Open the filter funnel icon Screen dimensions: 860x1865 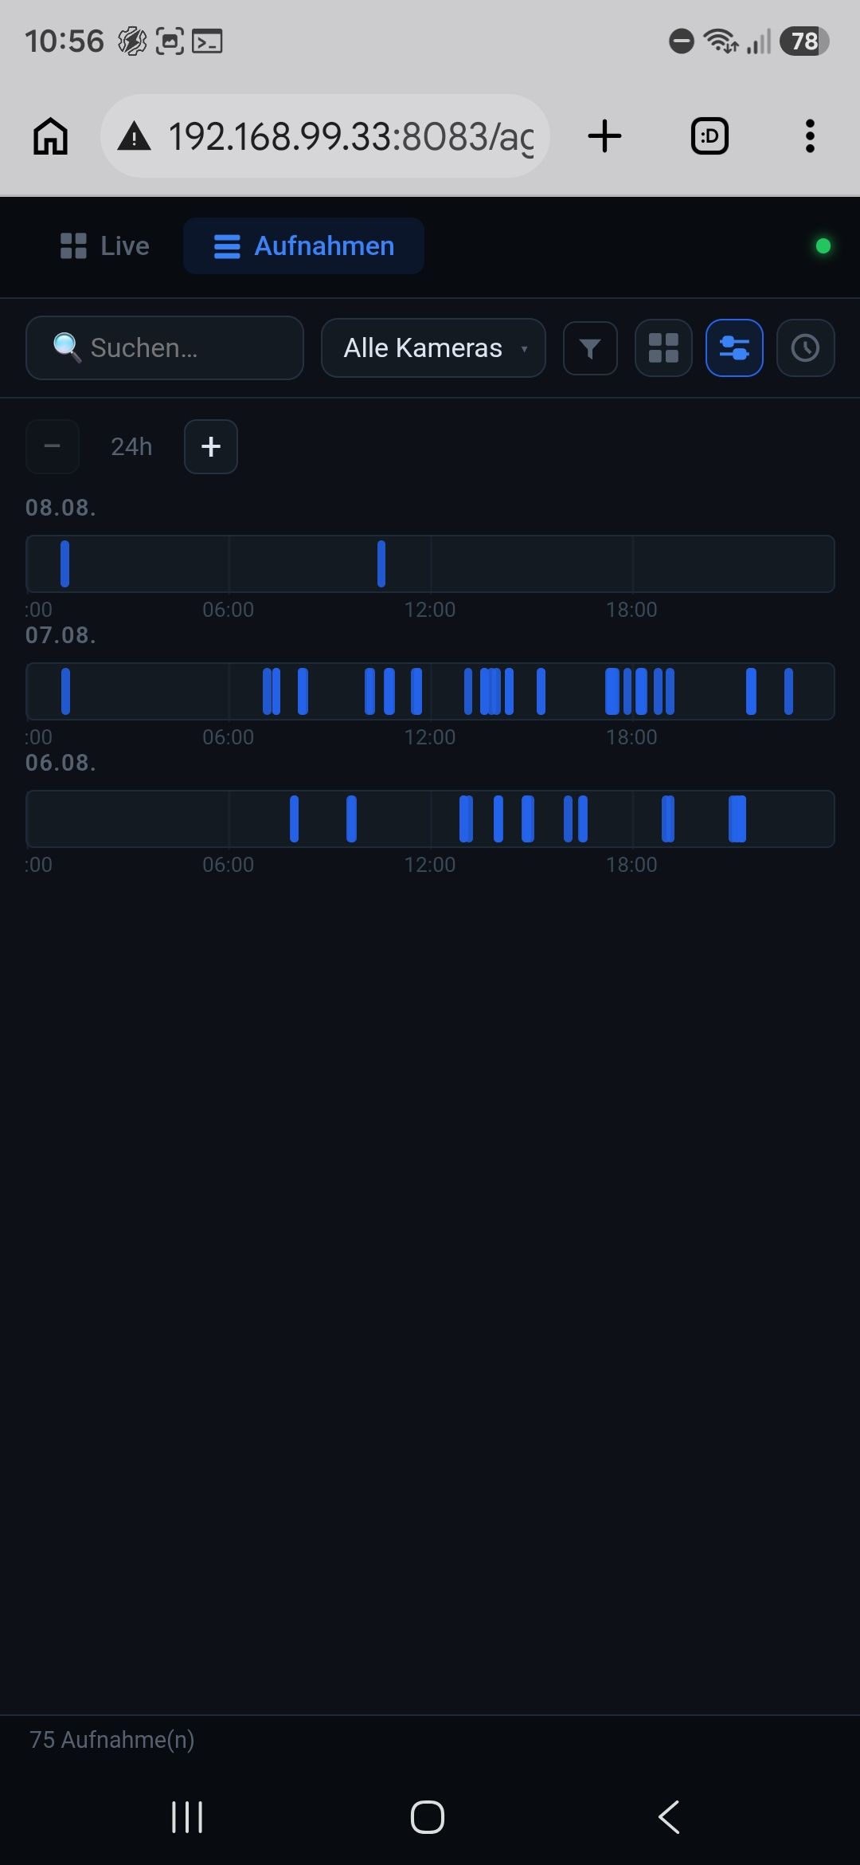point(590,348)
